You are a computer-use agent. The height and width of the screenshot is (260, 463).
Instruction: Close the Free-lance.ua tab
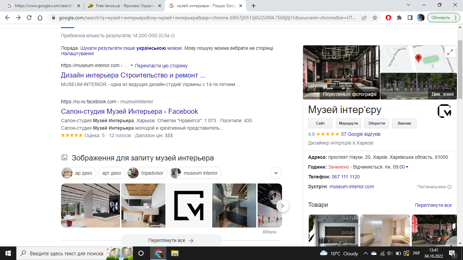(159, 6)
